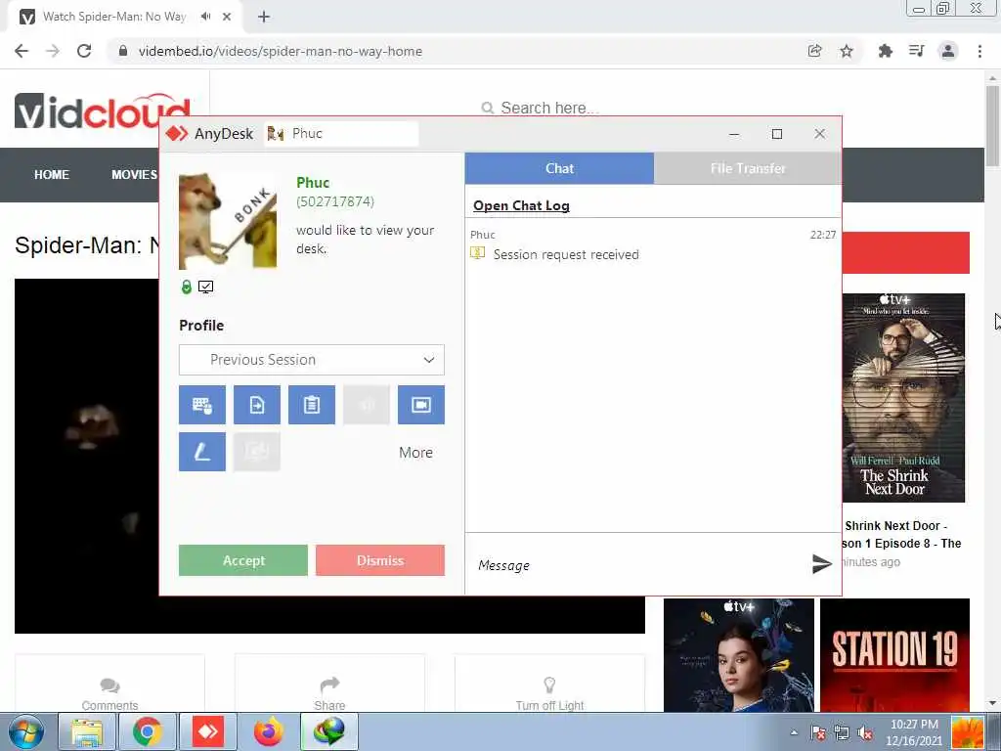Open media controls icon in Chrome toolbar
Image resolution: width=1001 pixels, height=751 pixels.
click(x=916, y=51)
